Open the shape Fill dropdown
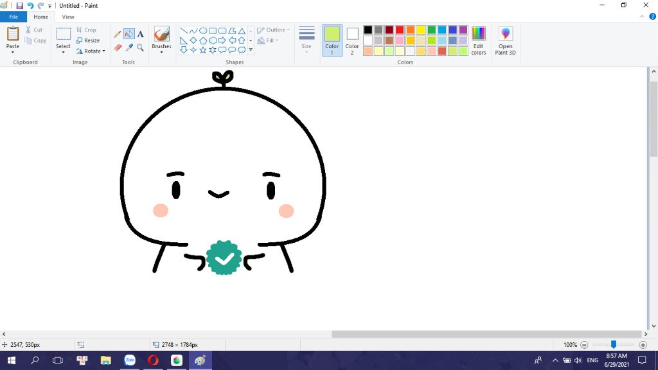 pyautogui.click(x=268, y=40)
